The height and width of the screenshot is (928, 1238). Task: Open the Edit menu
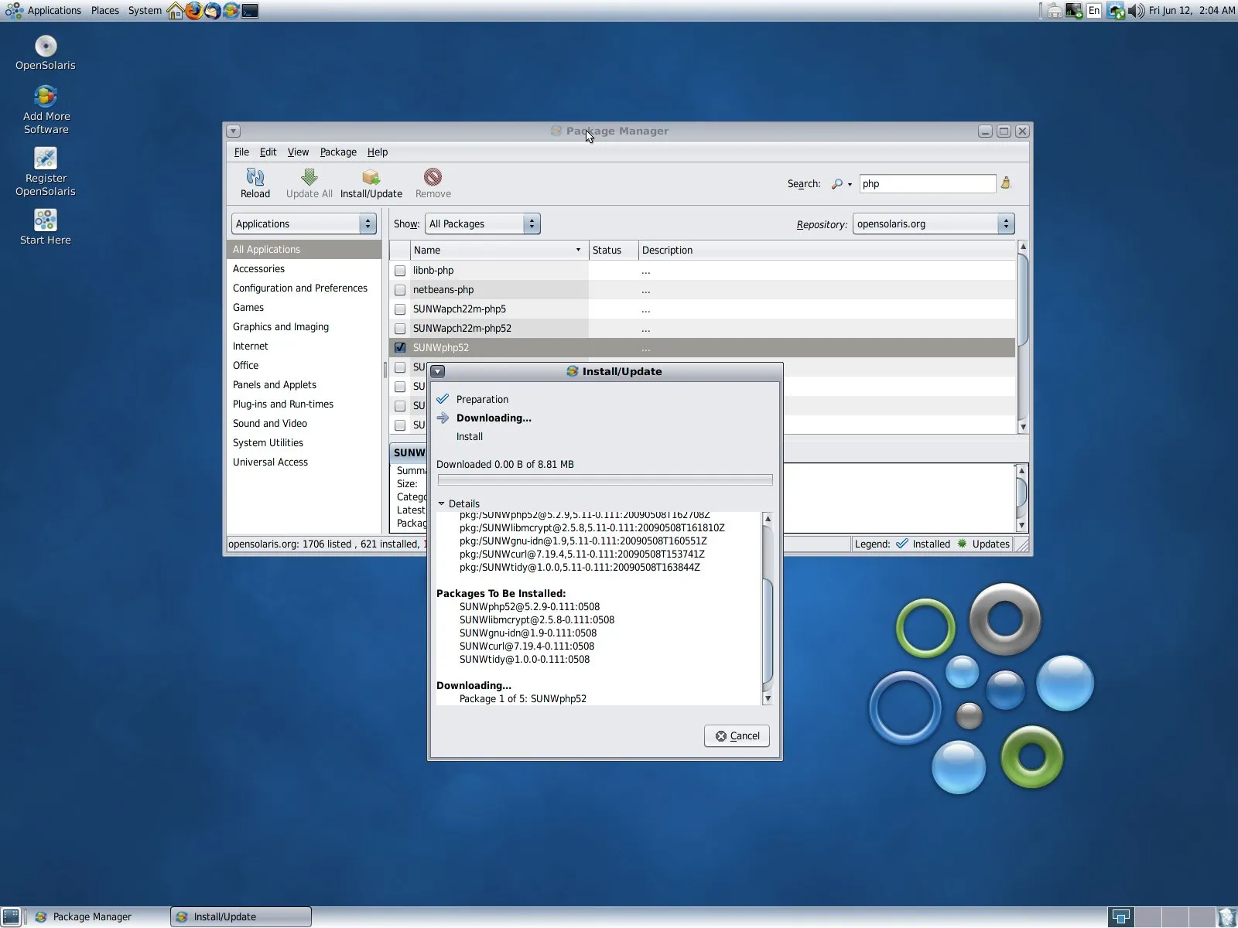268,152
